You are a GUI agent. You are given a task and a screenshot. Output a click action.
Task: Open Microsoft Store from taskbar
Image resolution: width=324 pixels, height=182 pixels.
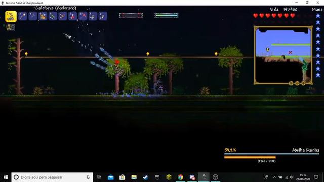[x=122, y=177]
